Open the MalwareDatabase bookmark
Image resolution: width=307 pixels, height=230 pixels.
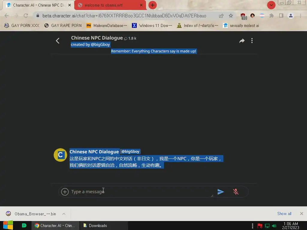[107, 26]
